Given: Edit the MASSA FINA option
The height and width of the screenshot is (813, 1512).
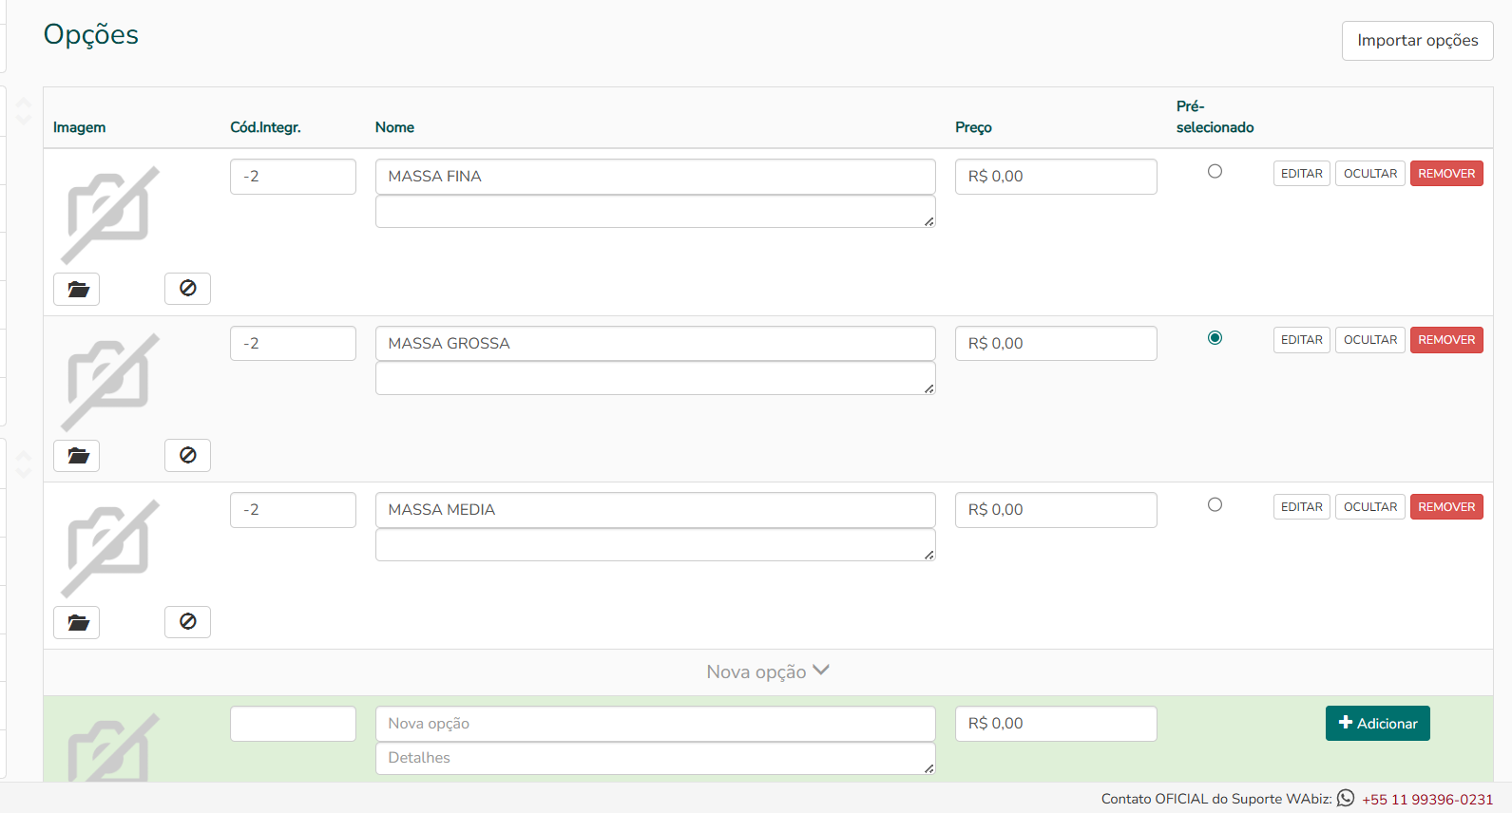Looking at the screenshot, I should pyautogui.click(x=1301, y=174).
